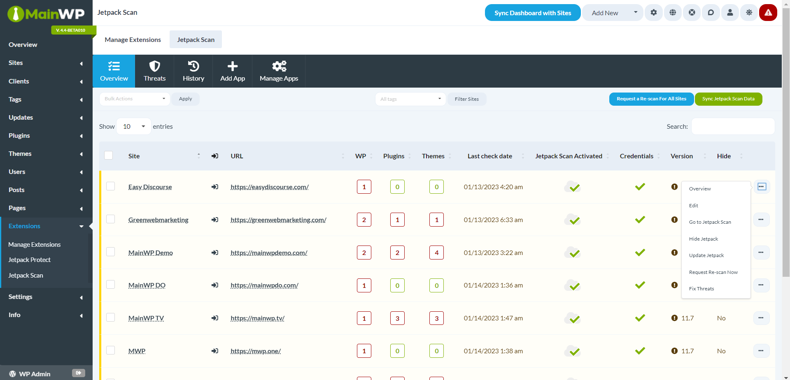
Task: Select the History icon in Jetpack Scan toolbar
Action: click(193, 71)
